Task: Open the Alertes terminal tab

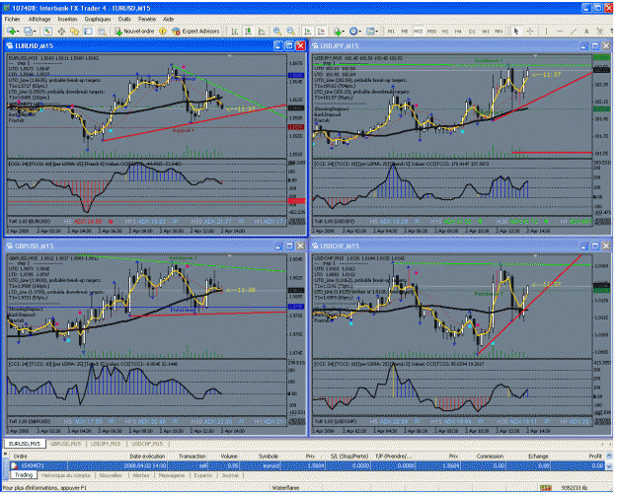Action: [141, 475]
